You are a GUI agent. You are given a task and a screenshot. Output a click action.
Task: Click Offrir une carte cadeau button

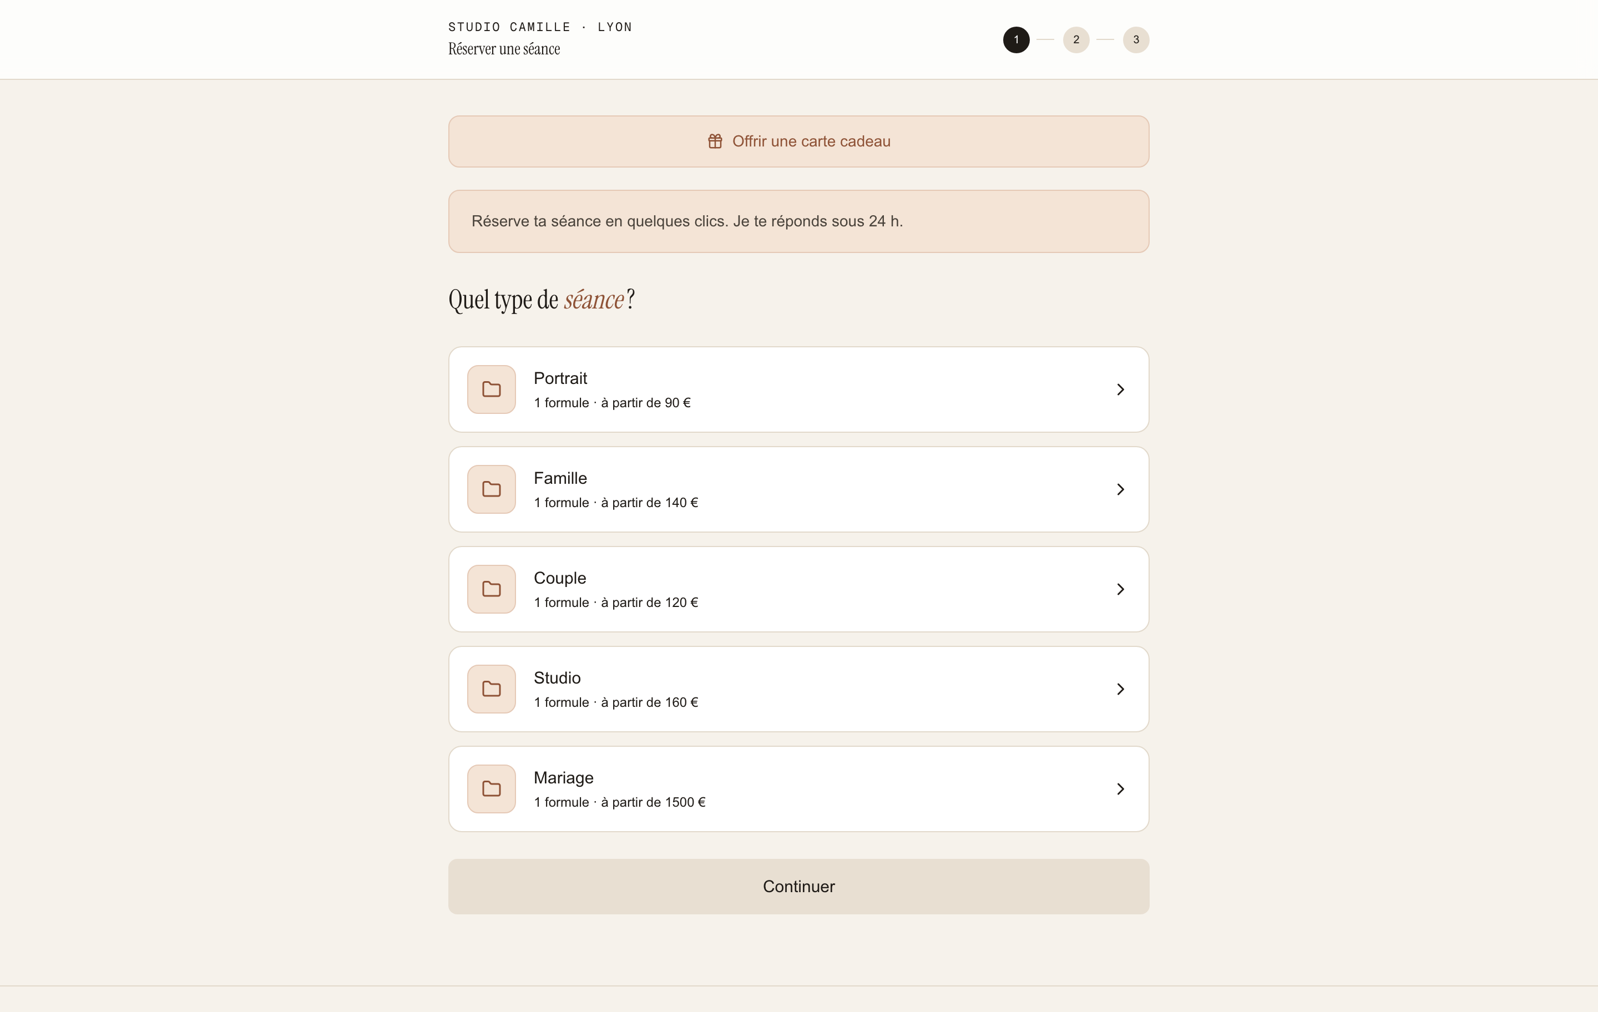[798, 141]
